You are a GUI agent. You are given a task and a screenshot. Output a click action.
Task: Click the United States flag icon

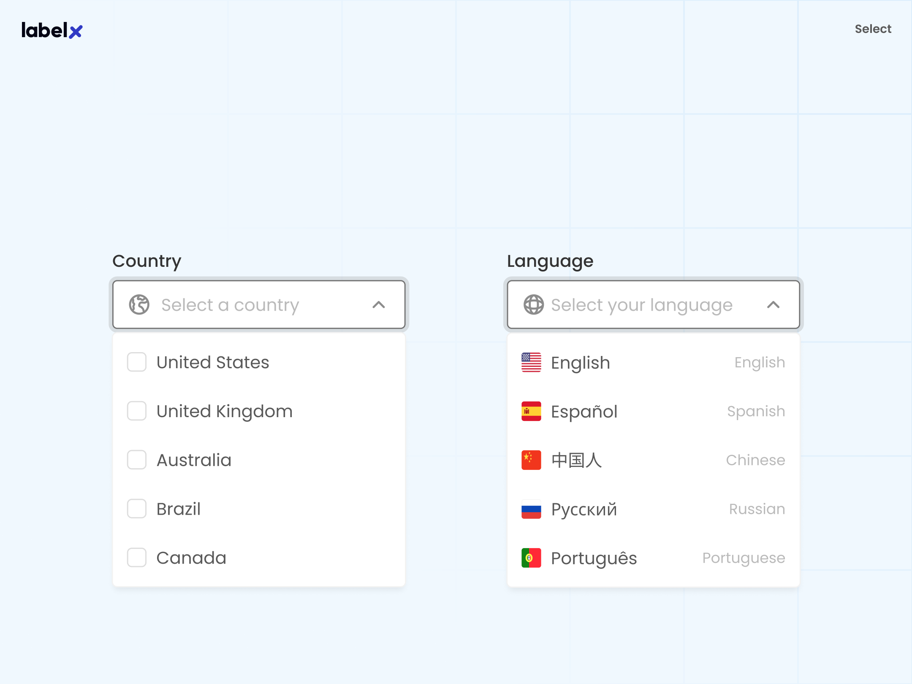(531, 362)
